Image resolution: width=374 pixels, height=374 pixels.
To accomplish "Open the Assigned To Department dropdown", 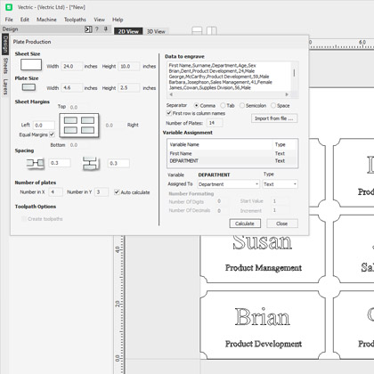I will (229, 184).
